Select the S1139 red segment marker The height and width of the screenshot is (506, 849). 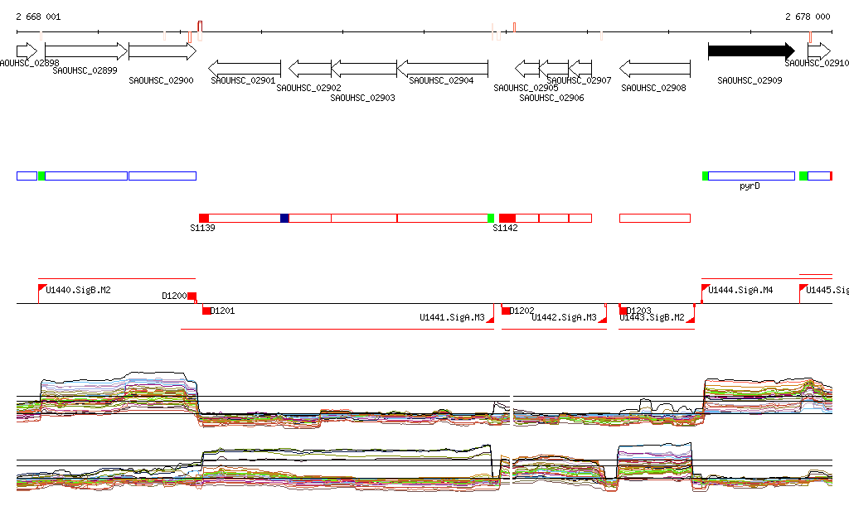[x=204, y=219]
